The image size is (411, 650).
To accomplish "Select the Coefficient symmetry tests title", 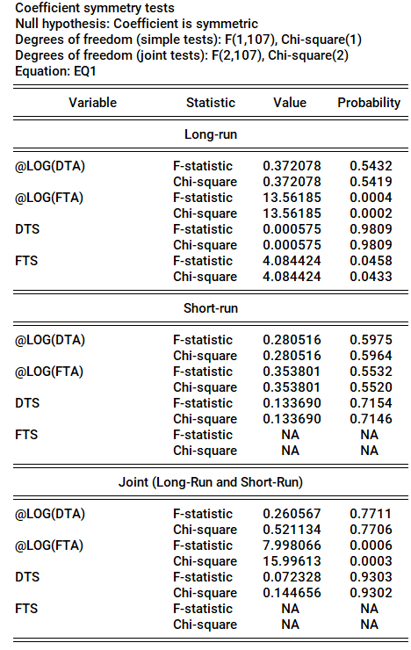I will pyautogui.click(x=95, y=8).
